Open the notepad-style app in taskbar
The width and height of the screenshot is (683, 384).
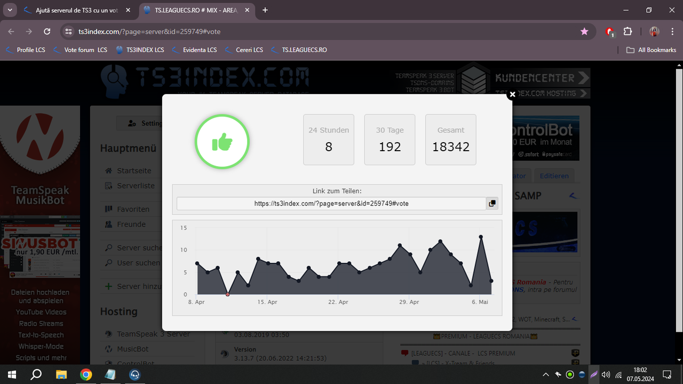110,374
